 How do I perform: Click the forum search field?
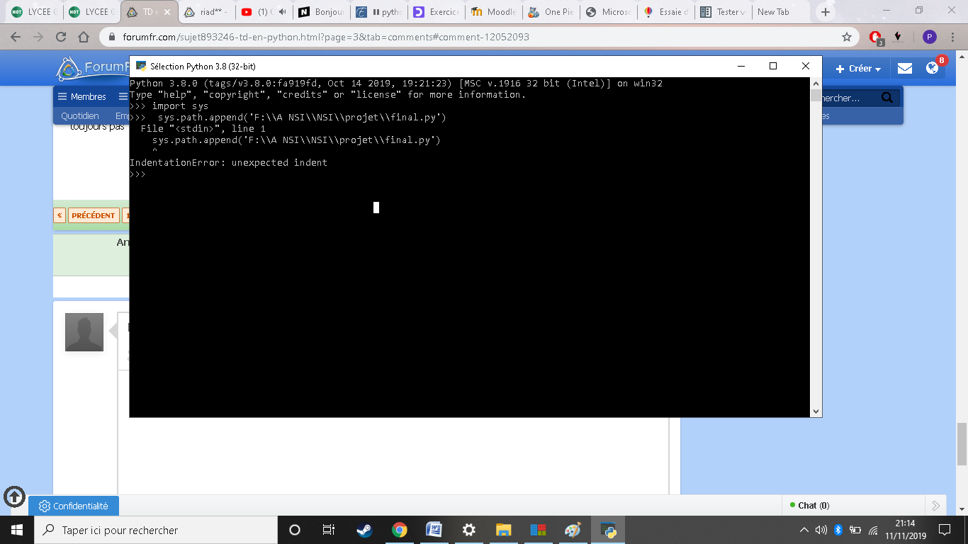click(x=850, y=98)
